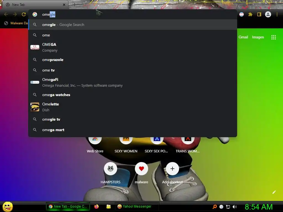Click the browser forward arrow
This screenshot has height=212, width=283.
pyautogui.click(x=15, y=14)
